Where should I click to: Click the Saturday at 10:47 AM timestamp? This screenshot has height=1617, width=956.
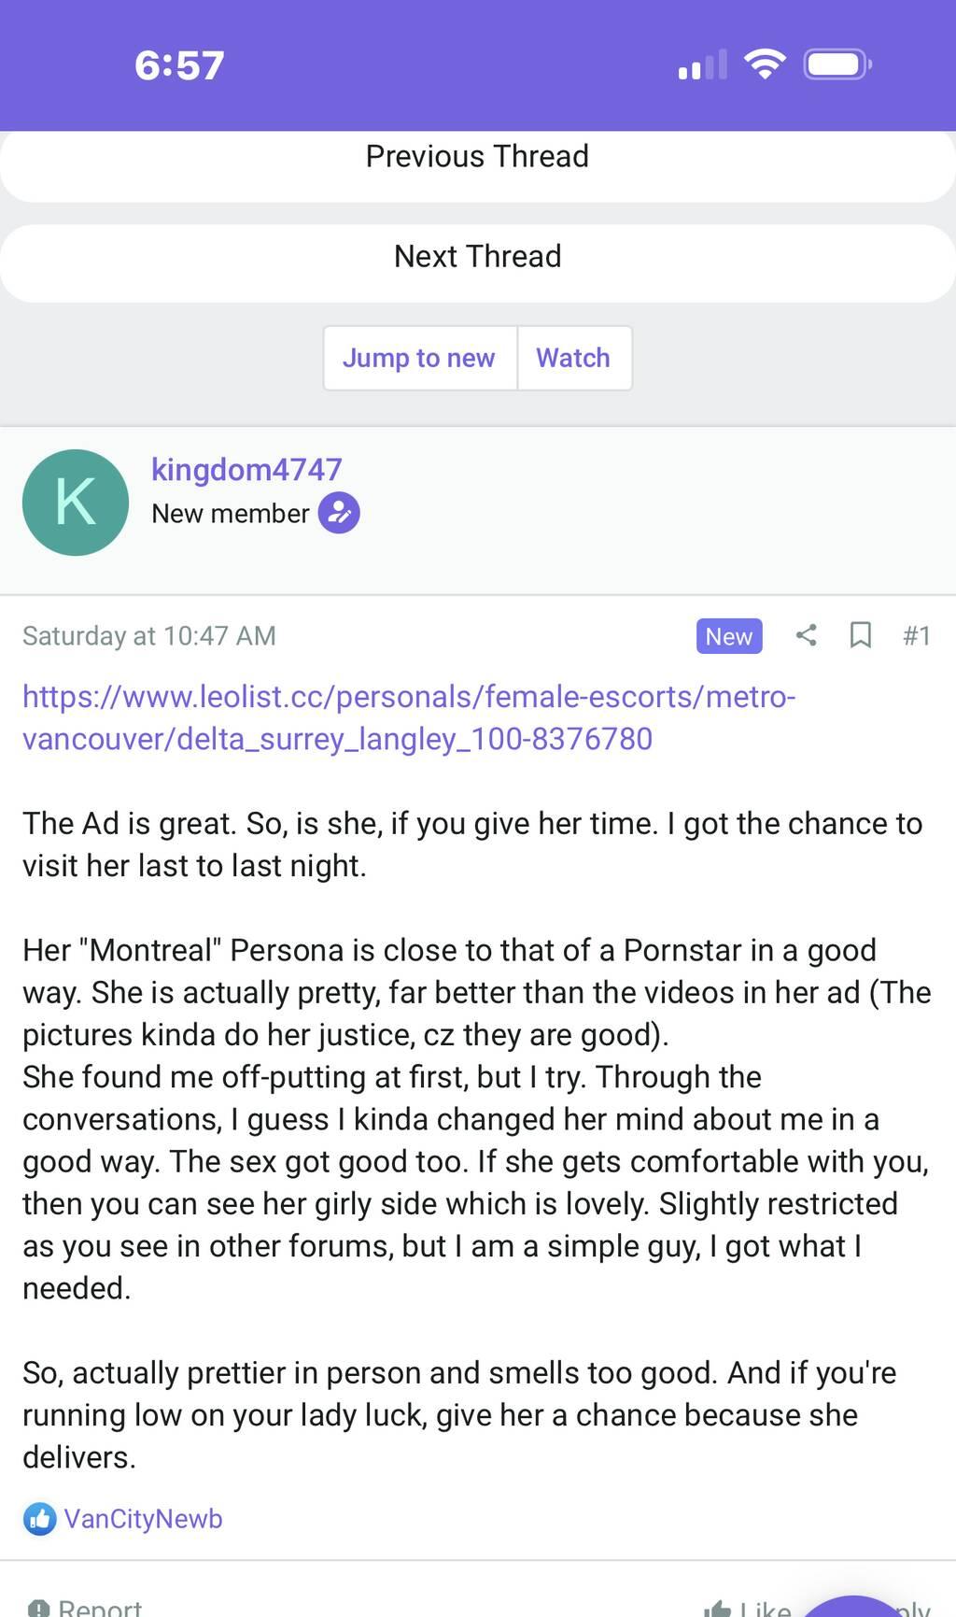coord(149,635)
